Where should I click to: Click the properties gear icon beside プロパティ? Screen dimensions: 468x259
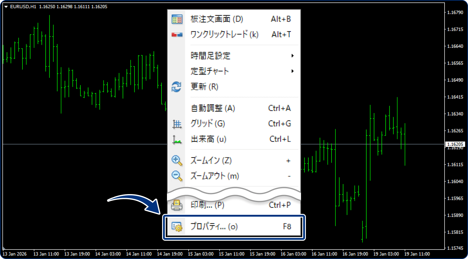coord(177,226)
